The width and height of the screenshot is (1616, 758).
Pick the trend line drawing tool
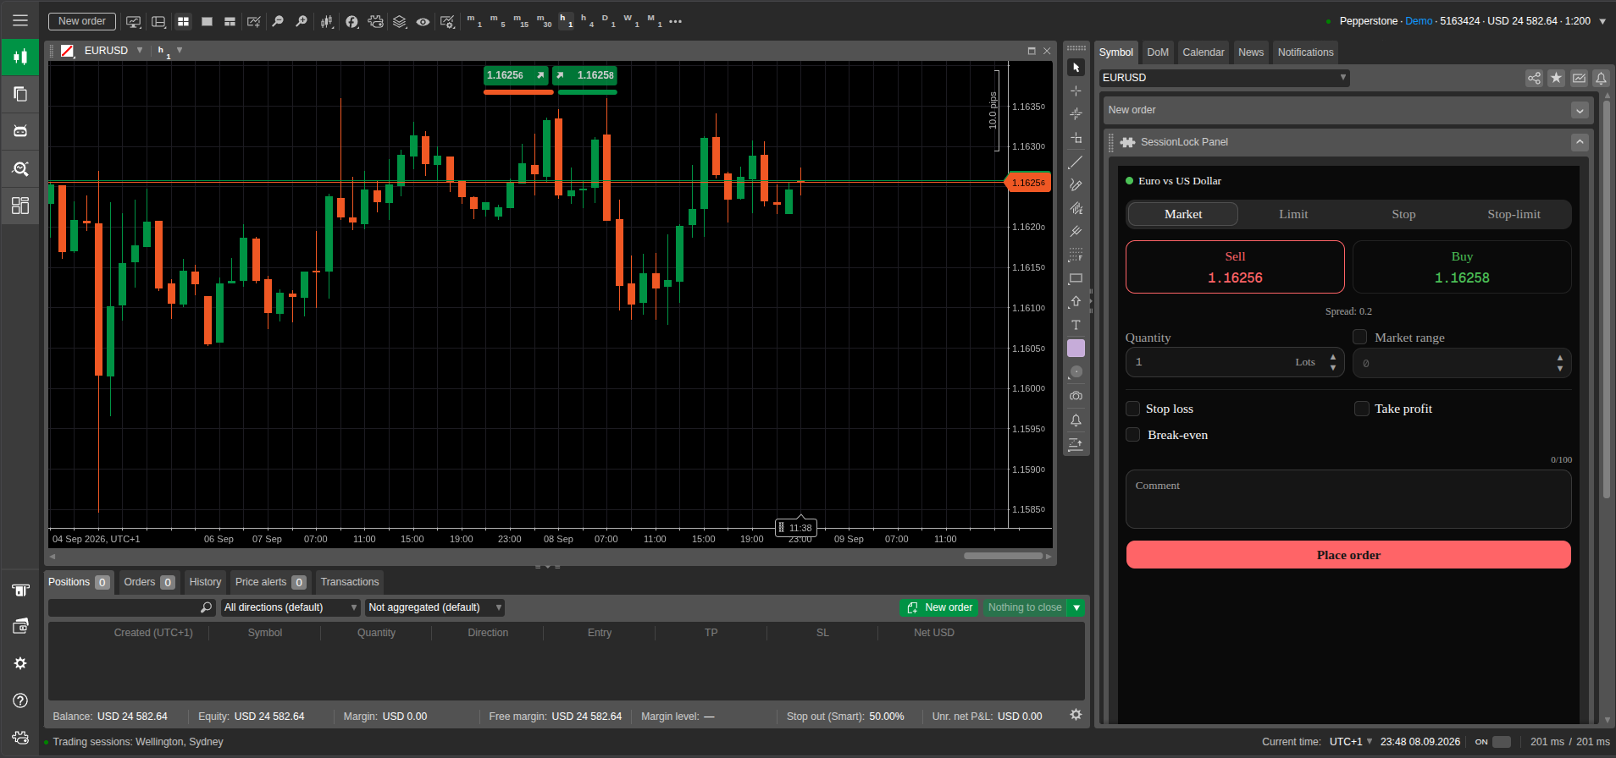1076,162
